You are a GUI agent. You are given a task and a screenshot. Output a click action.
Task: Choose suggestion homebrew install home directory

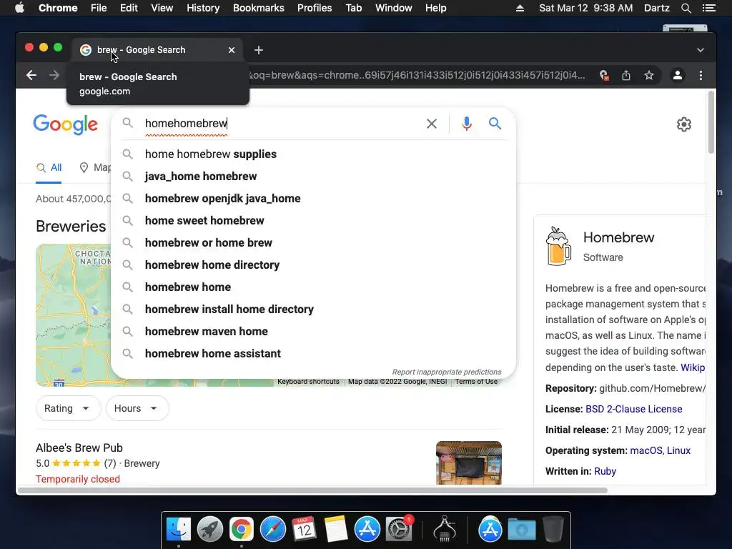coord(314,309)
